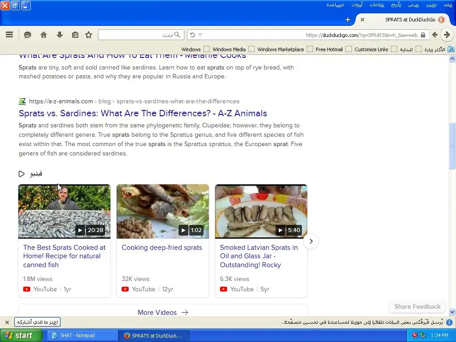Show next videos with carousel chevron
Screen dimensions: 456x342
click(311, 241)
